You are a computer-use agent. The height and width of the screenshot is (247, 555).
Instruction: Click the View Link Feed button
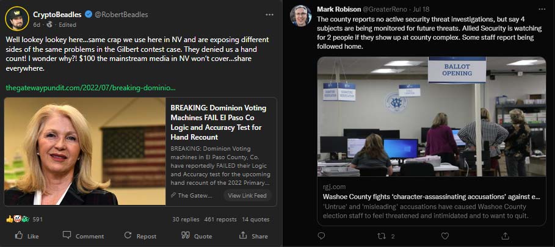click(x=247, y=195)
